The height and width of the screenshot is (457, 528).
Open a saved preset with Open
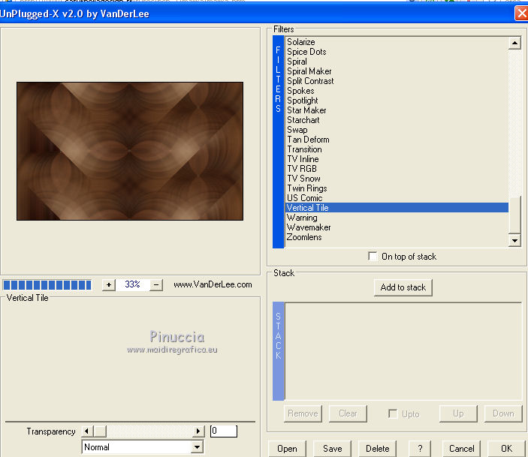(x=287, y=449)
